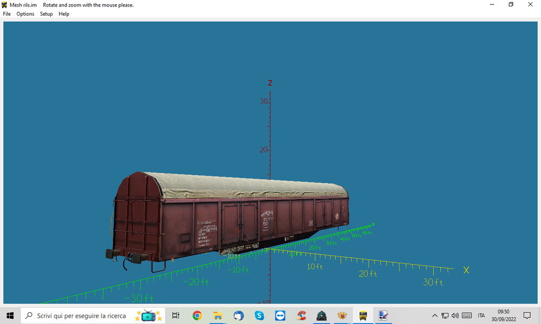Restore down the Mesh rils.im window

(x=511, y=4)
